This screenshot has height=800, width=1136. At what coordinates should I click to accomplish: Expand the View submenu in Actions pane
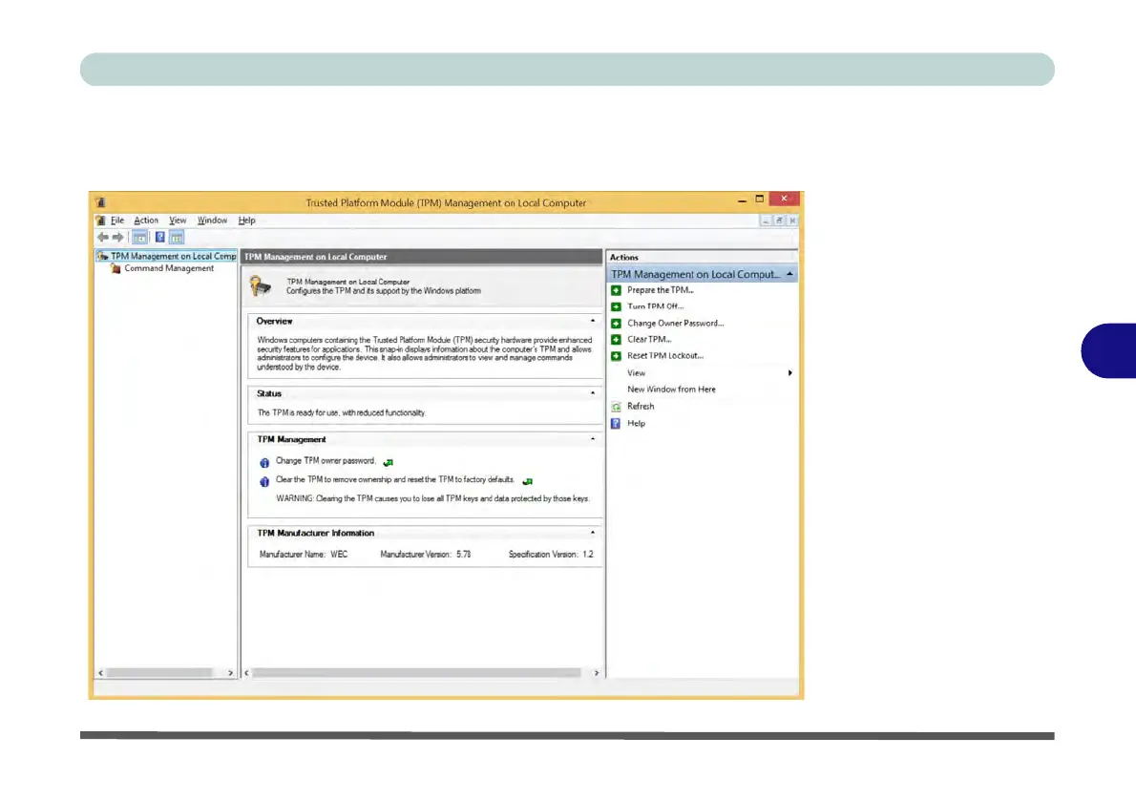click(x=790, y=373)
